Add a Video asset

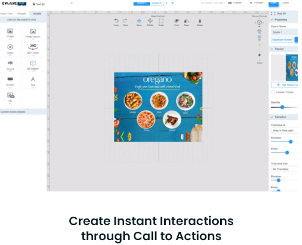tap(10, 49)
